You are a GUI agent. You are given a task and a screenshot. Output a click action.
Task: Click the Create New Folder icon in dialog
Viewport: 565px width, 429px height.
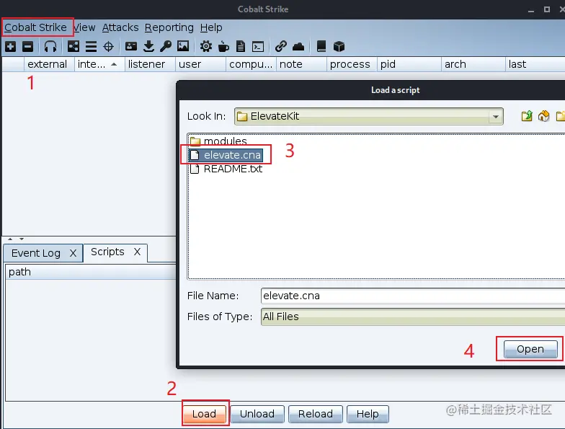point(561,116)
